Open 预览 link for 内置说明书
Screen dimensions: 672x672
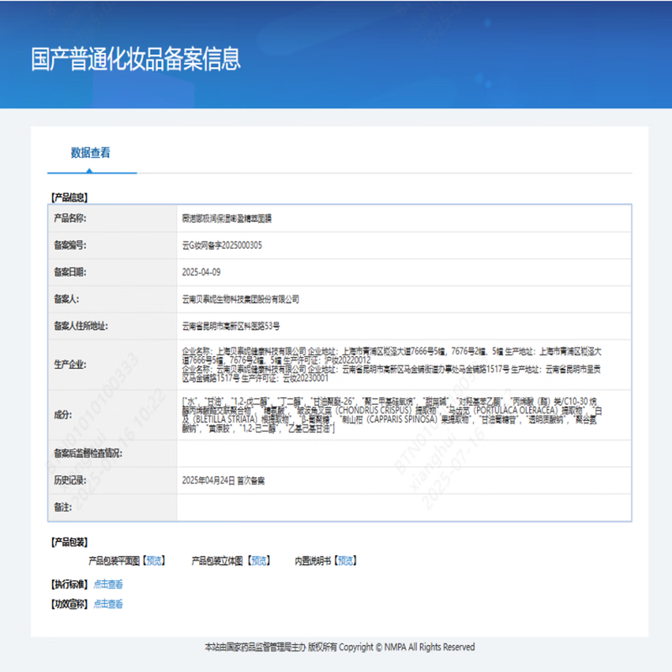pyautogui.click(x=346, y=560)
